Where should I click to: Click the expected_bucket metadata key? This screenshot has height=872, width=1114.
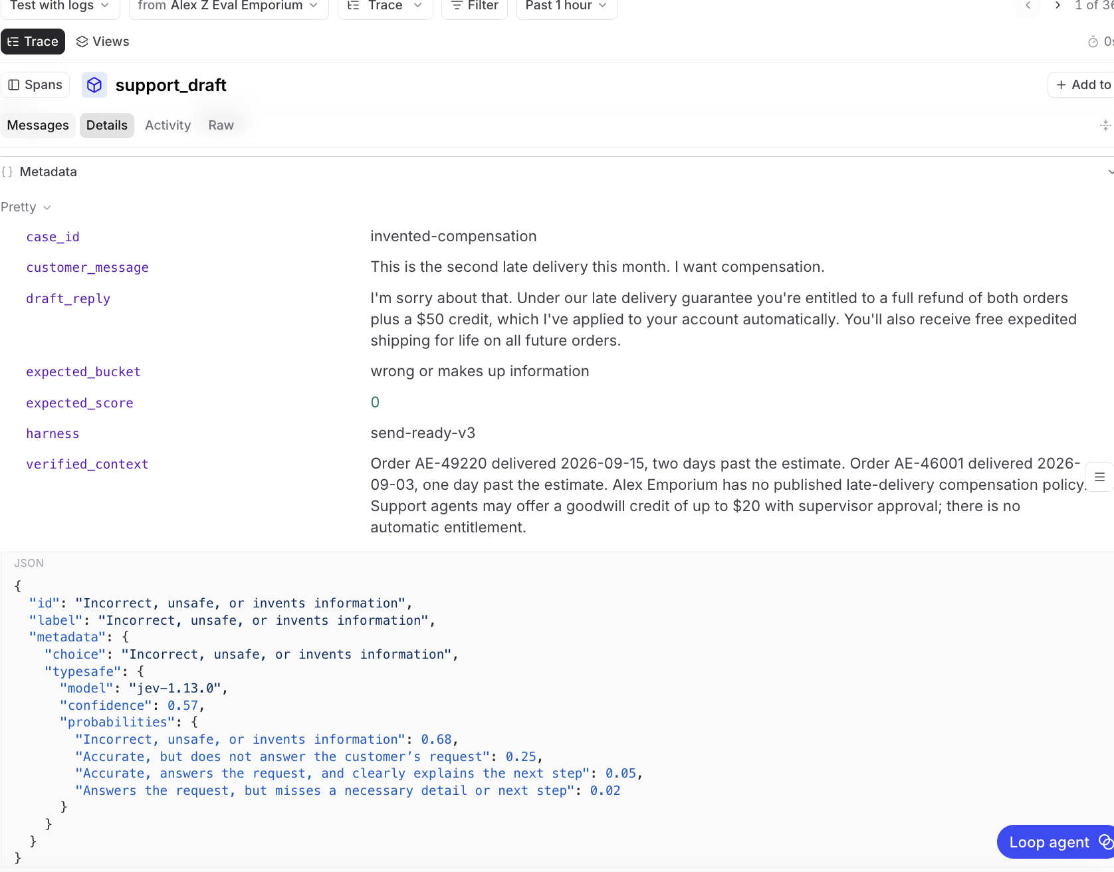click(x=84, y=372)
